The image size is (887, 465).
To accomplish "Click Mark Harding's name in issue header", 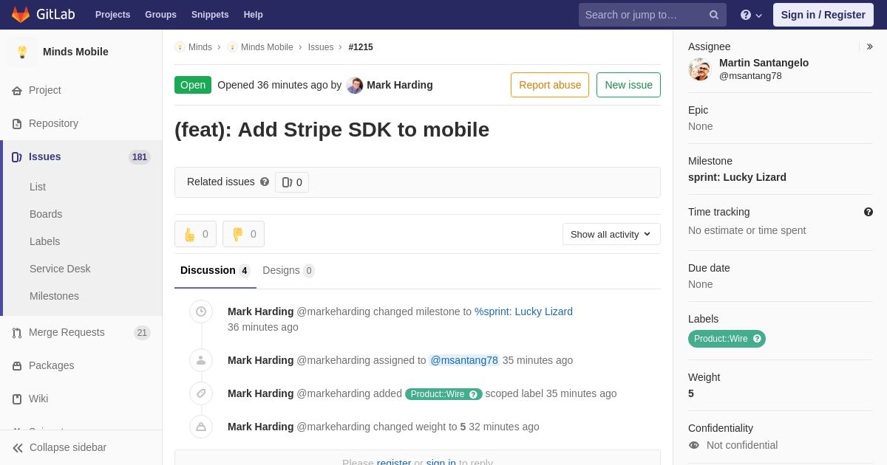I will point(400,85).
